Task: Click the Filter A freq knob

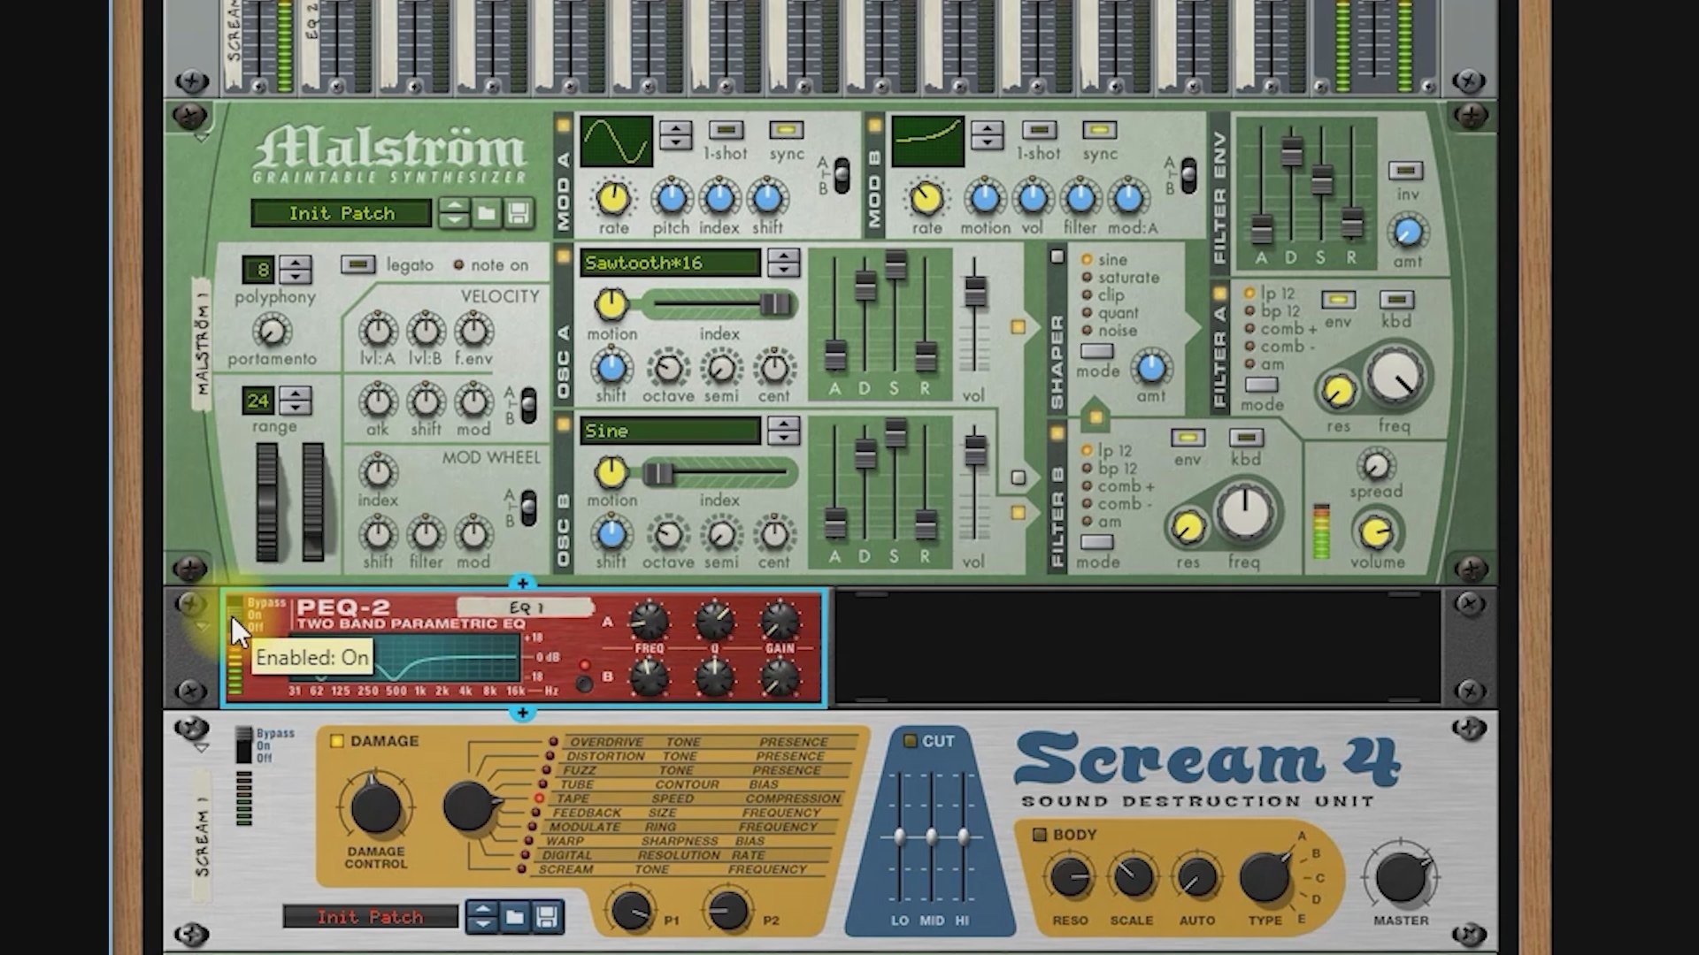Action: [1395, 377]
